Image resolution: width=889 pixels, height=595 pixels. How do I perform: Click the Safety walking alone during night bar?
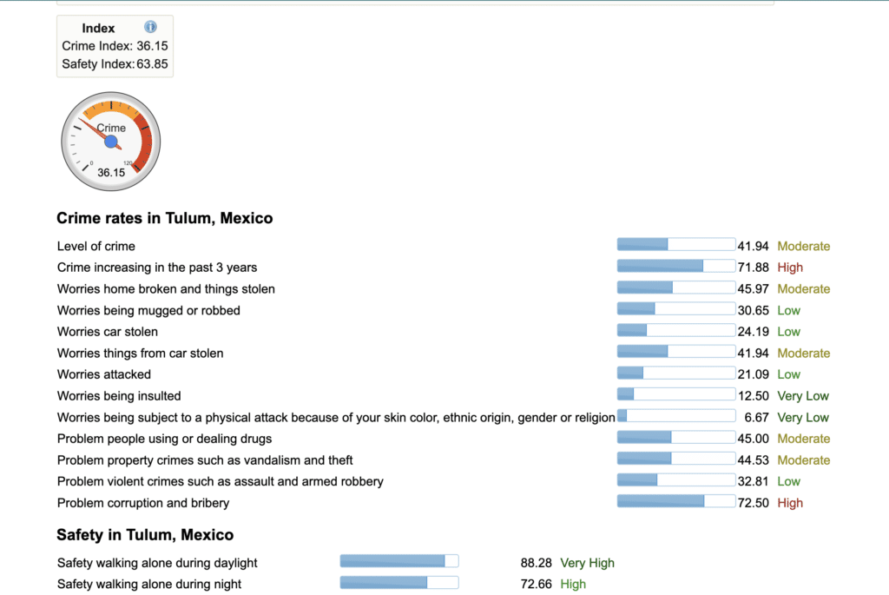(399, 583)
